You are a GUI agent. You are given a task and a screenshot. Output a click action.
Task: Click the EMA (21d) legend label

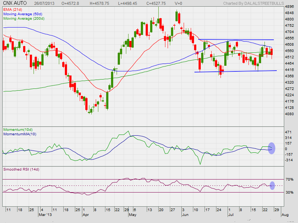click(13, 10)
